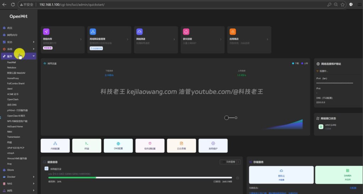Image resolution: width=363 pixels, height=194 pixels.
Task: Click the 文件管理 button in disk info
Action: (x=228, y=162)
